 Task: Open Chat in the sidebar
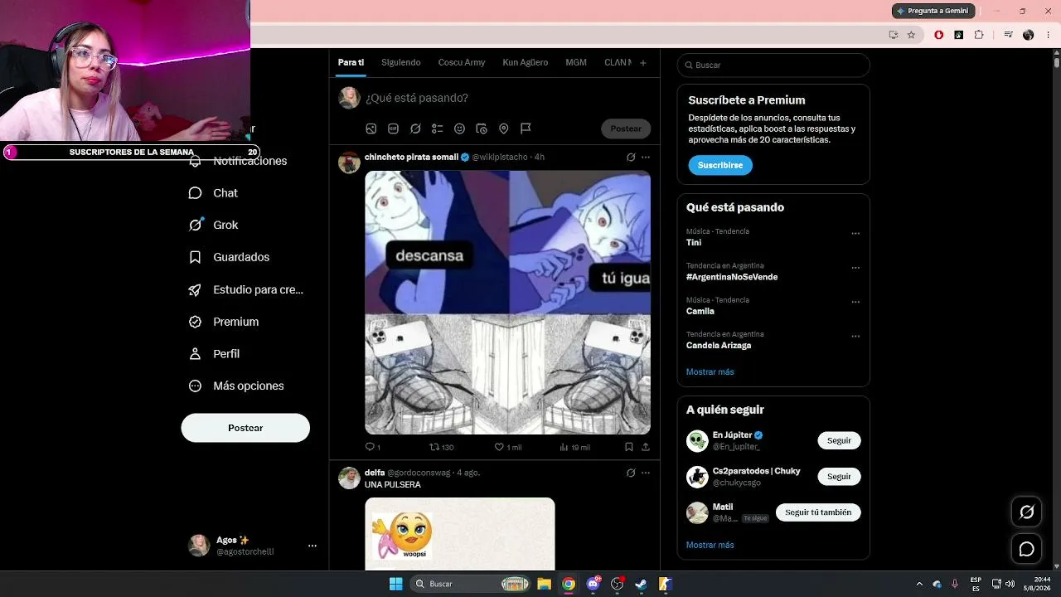[x=214, y=193]
